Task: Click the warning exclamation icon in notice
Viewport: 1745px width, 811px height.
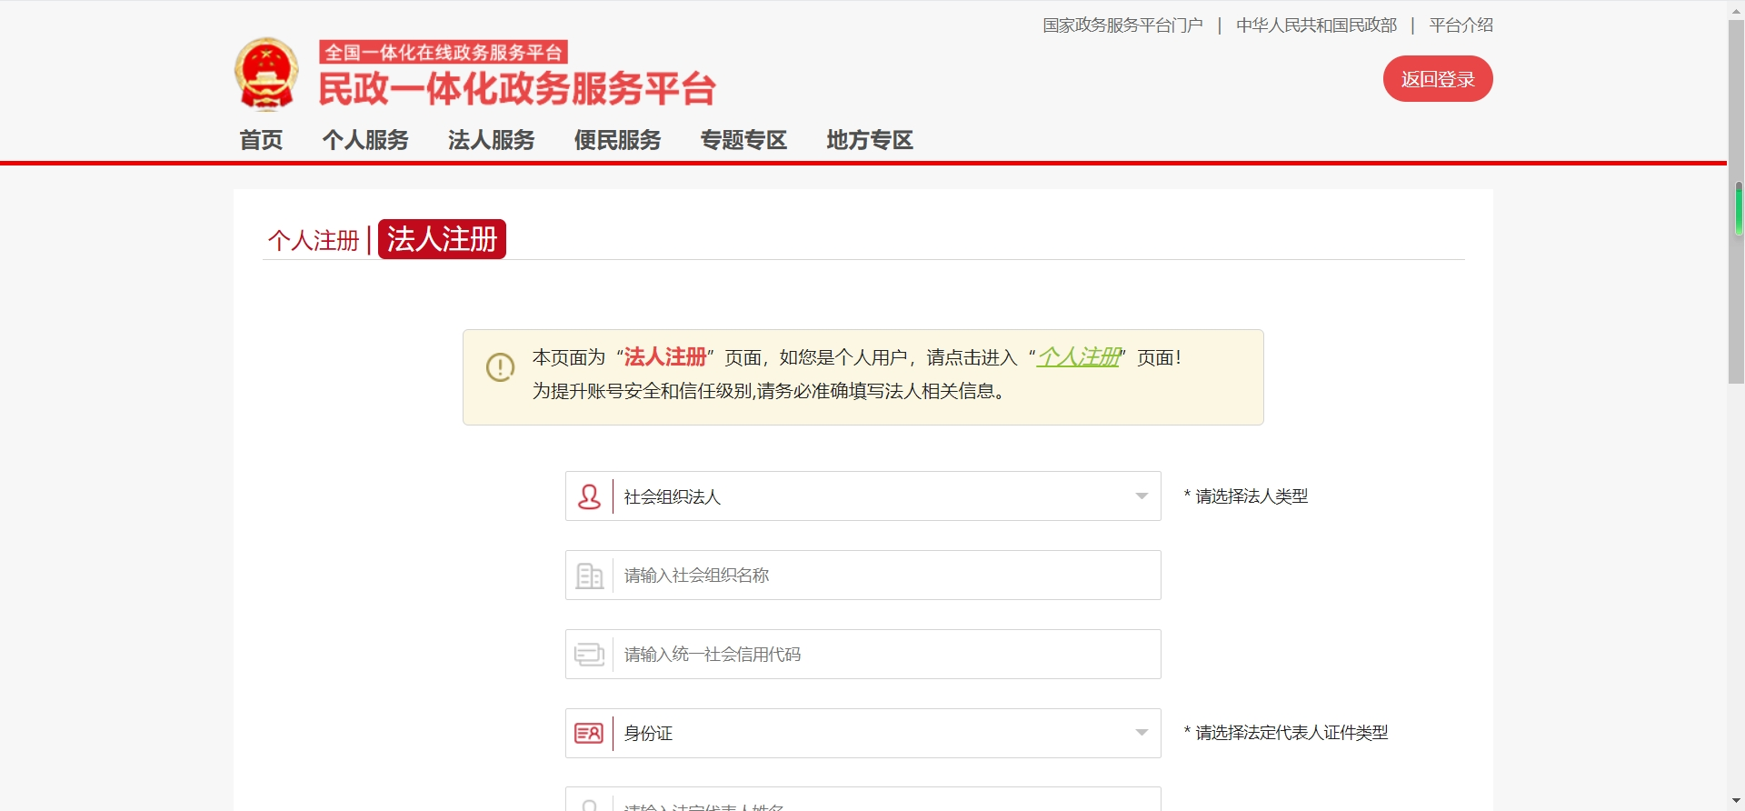Action: point(500,367)
